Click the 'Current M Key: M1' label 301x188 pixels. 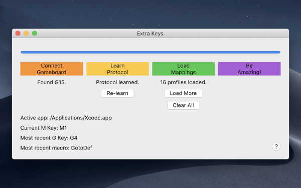(x=44, y=128)
